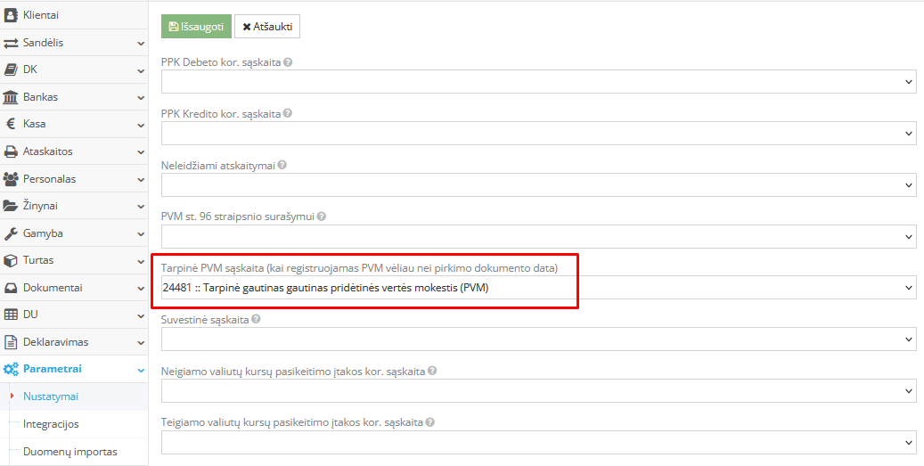The width and height of the screenshot is (924, 466).
Task: Go to Integracijos submenu item
Action: pyautogui.click(x=51, y=424)
